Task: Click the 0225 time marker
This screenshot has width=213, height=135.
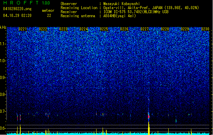Action: (x=104, y=29)
